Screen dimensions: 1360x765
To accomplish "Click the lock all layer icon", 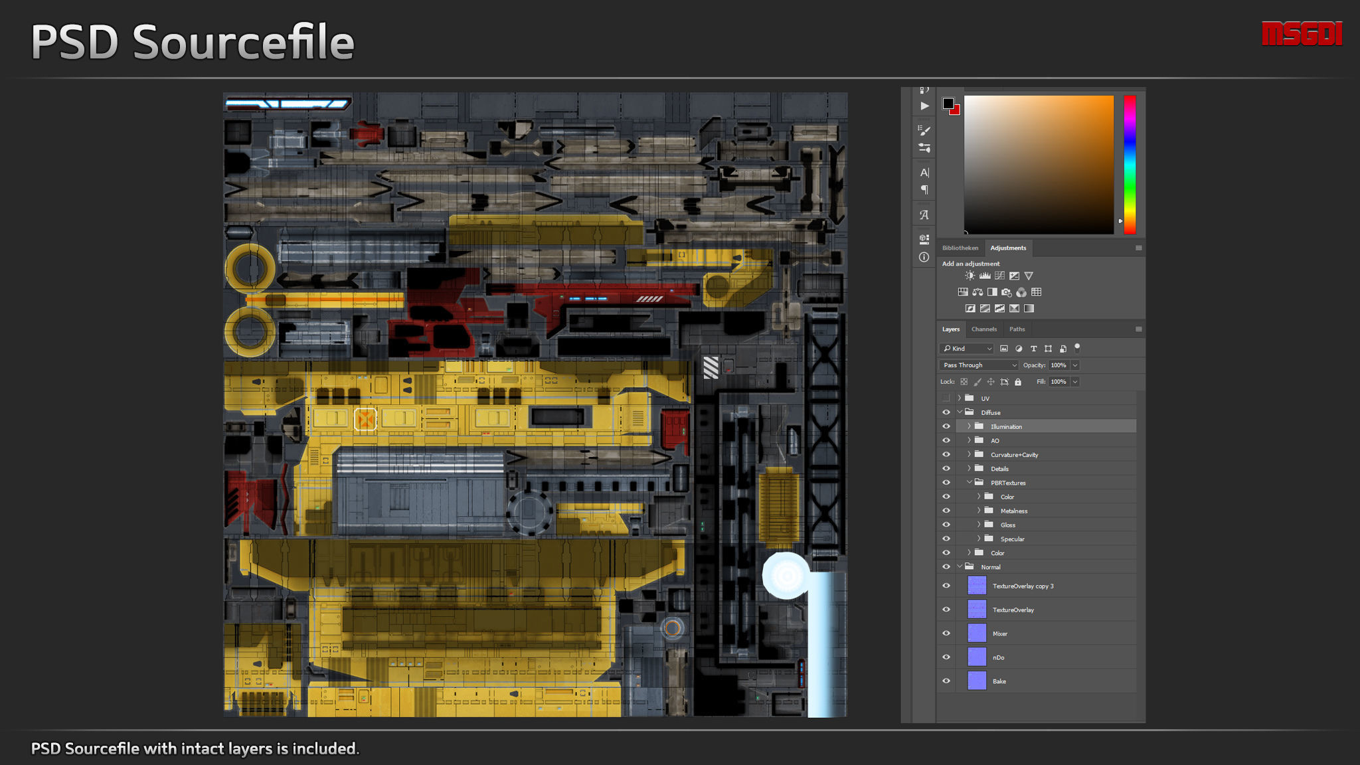I will click(x=1018, y=382).
